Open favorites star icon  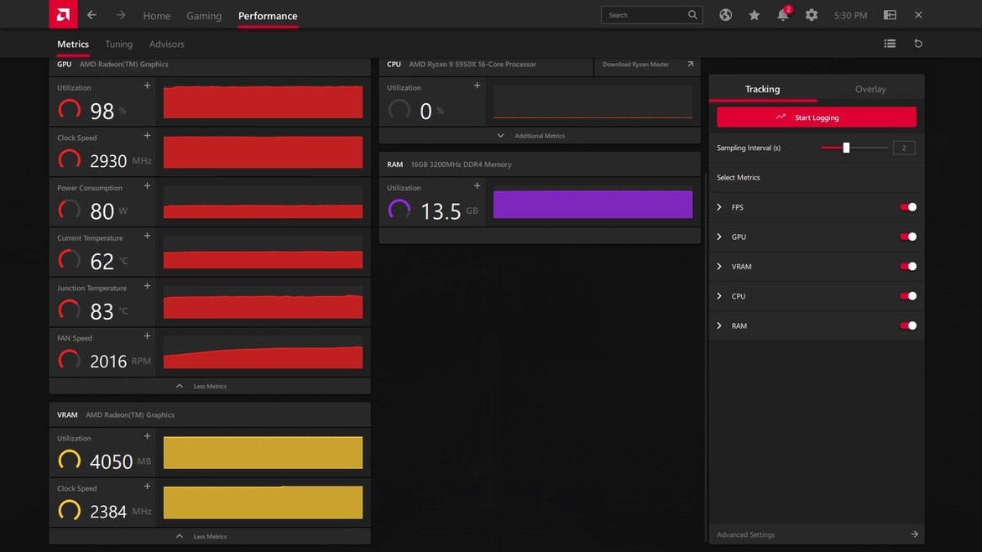click(754, 15)
